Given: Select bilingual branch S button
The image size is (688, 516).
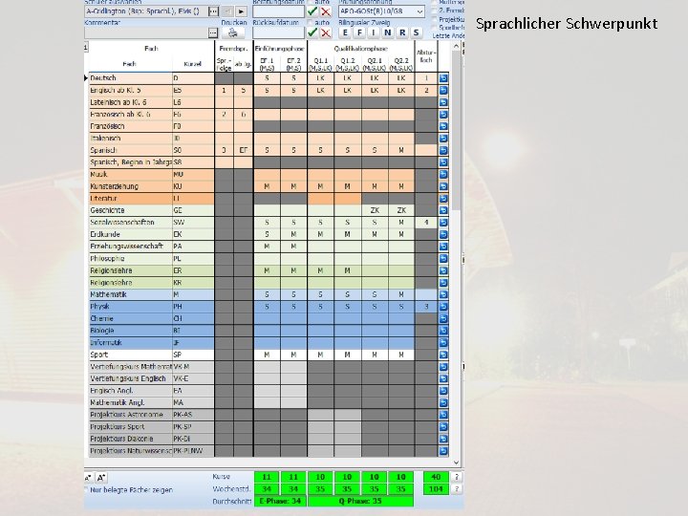Looking at the screenshot, I should click(x=416, y=32).
